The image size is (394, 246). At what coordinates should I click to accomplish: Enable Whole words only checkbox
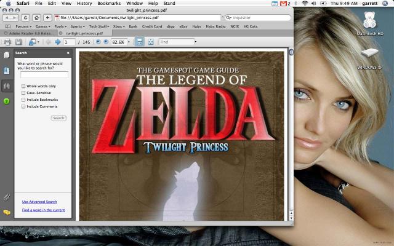(23, 86)
